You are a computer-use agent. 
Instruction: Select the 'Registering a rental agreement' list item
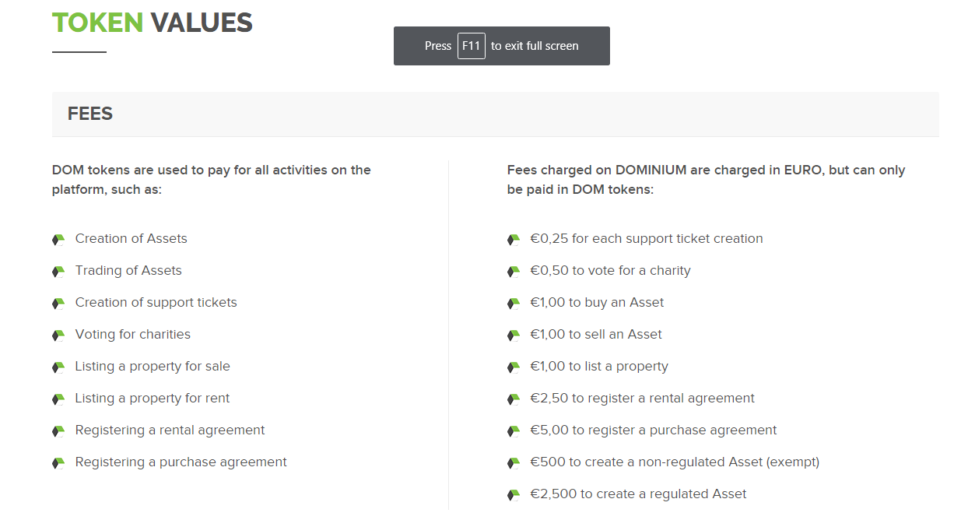(x=170, y=430)
